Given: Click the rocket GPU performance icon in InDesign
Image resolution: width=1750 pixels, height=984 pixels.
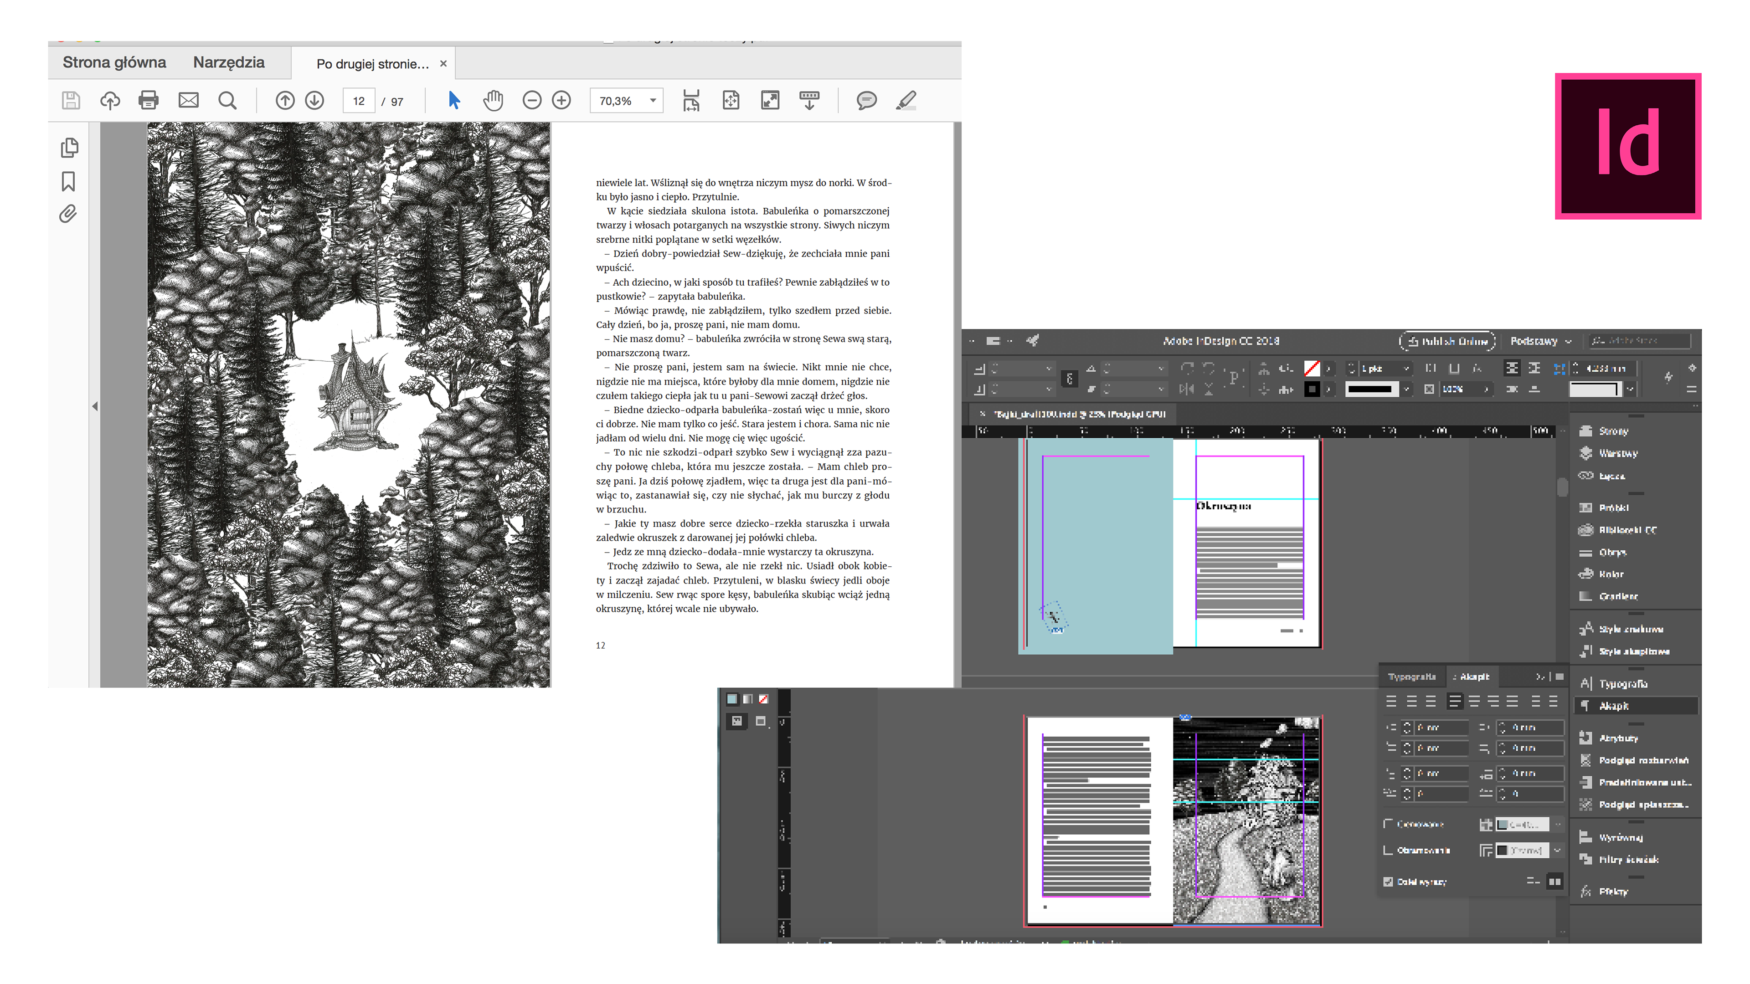Looking at the screenshot, I should point(1033,340).
